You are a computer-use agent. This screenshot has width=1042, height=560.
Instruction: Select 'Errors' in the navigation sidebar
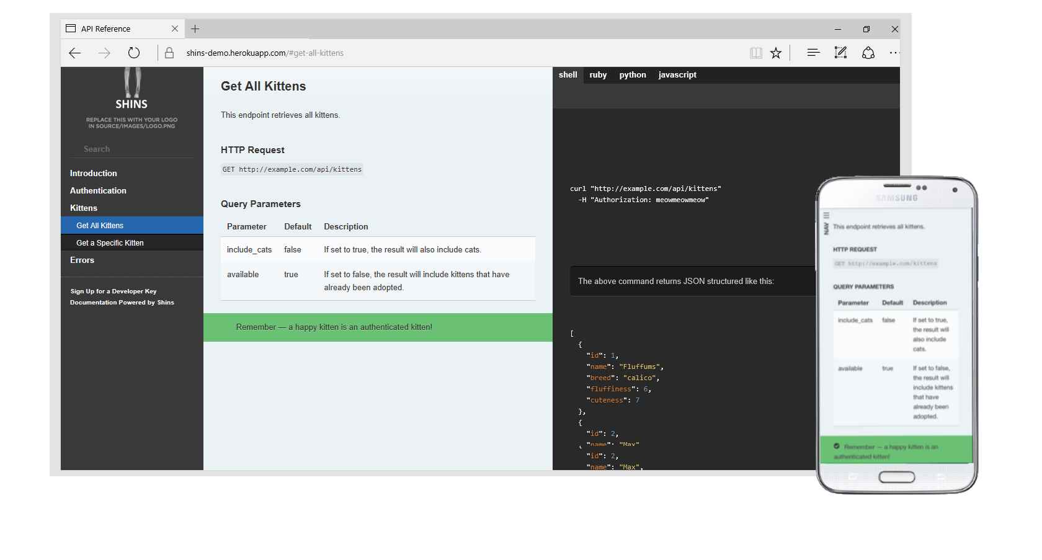(82, 260)
